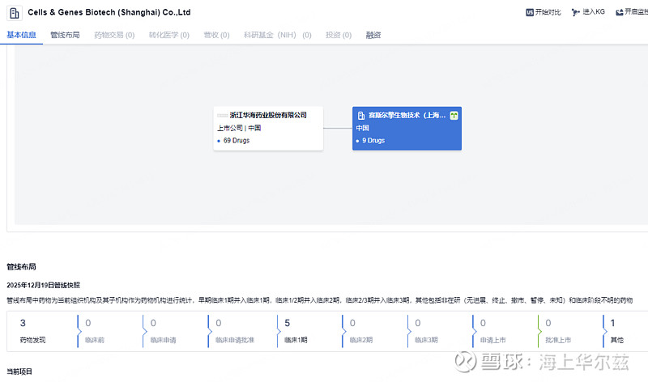This screenshot has height=382, width=648.
Task: Click the 进入KG button
Action: pyautogui.click(x=588, y=12)
